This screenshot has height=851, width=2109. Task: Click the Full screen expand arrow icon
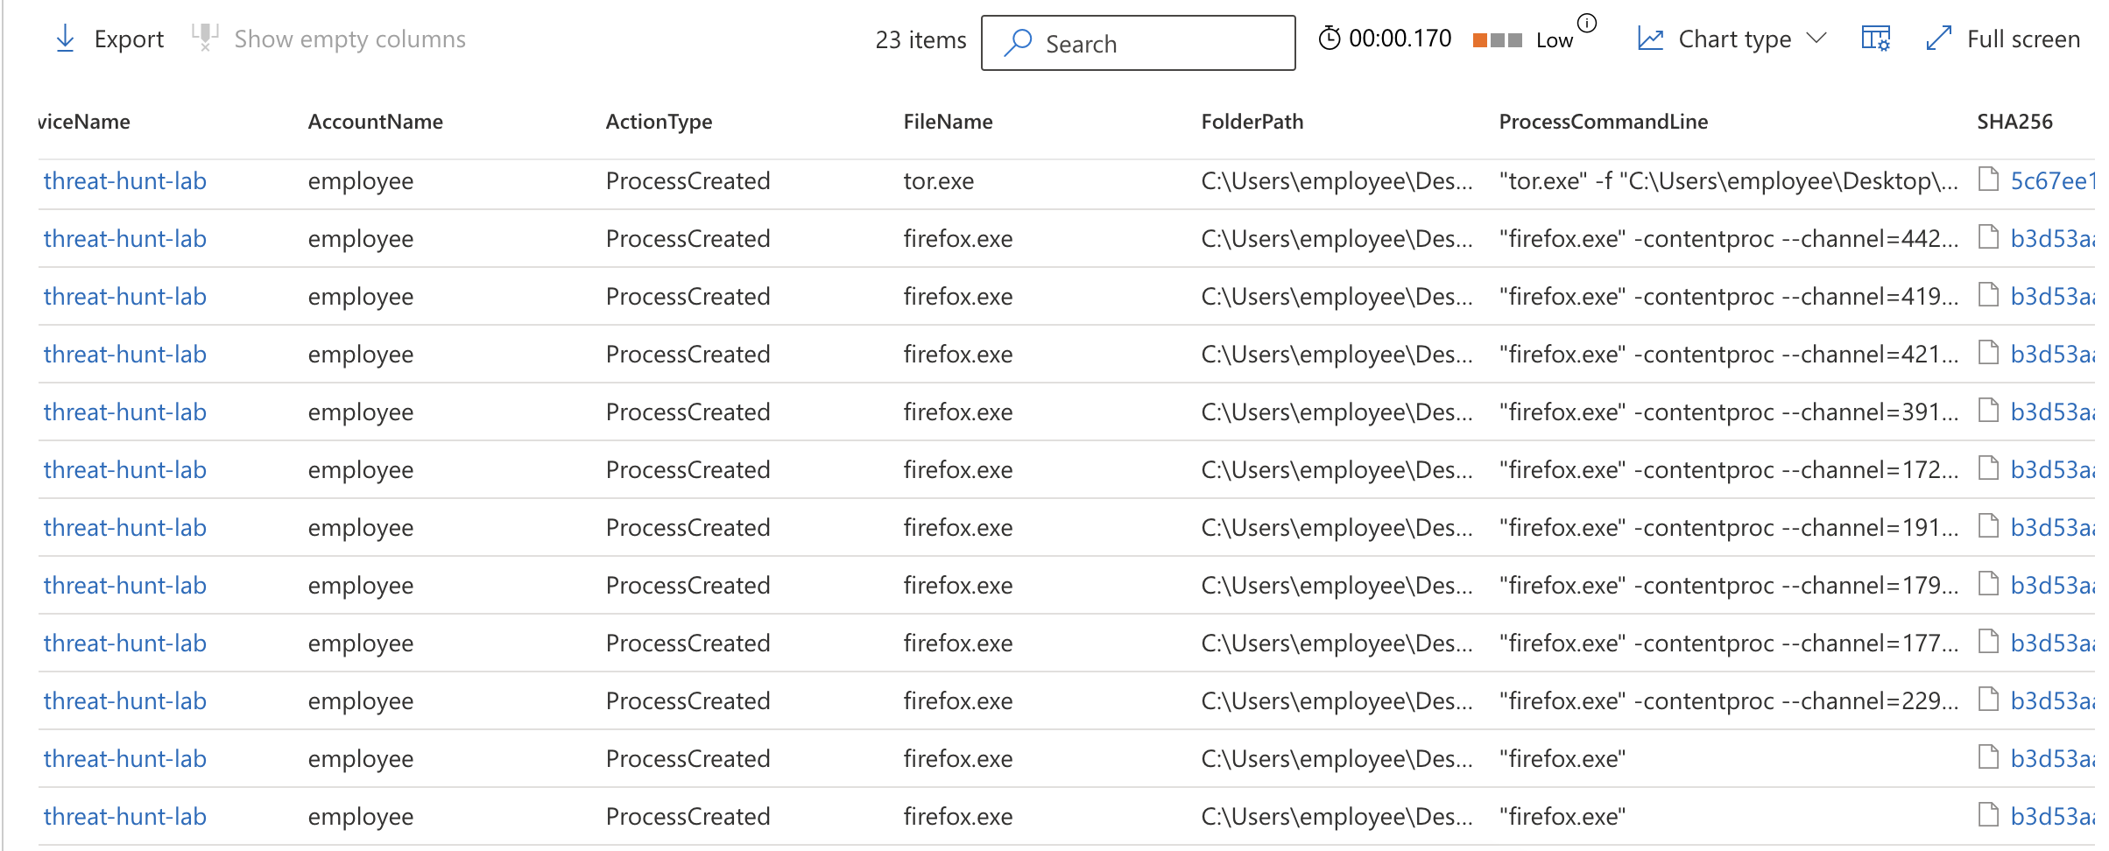click(1939, 39)
